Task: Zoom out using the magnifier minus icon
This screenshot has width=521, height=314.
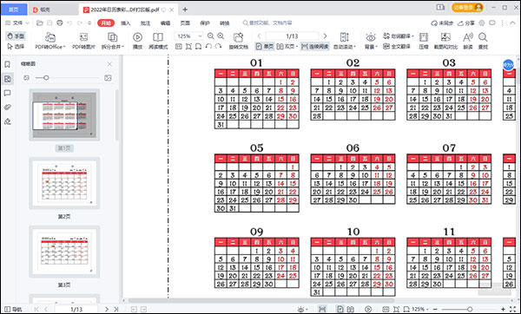Action: pyautogui.click(x=211, y=36)
